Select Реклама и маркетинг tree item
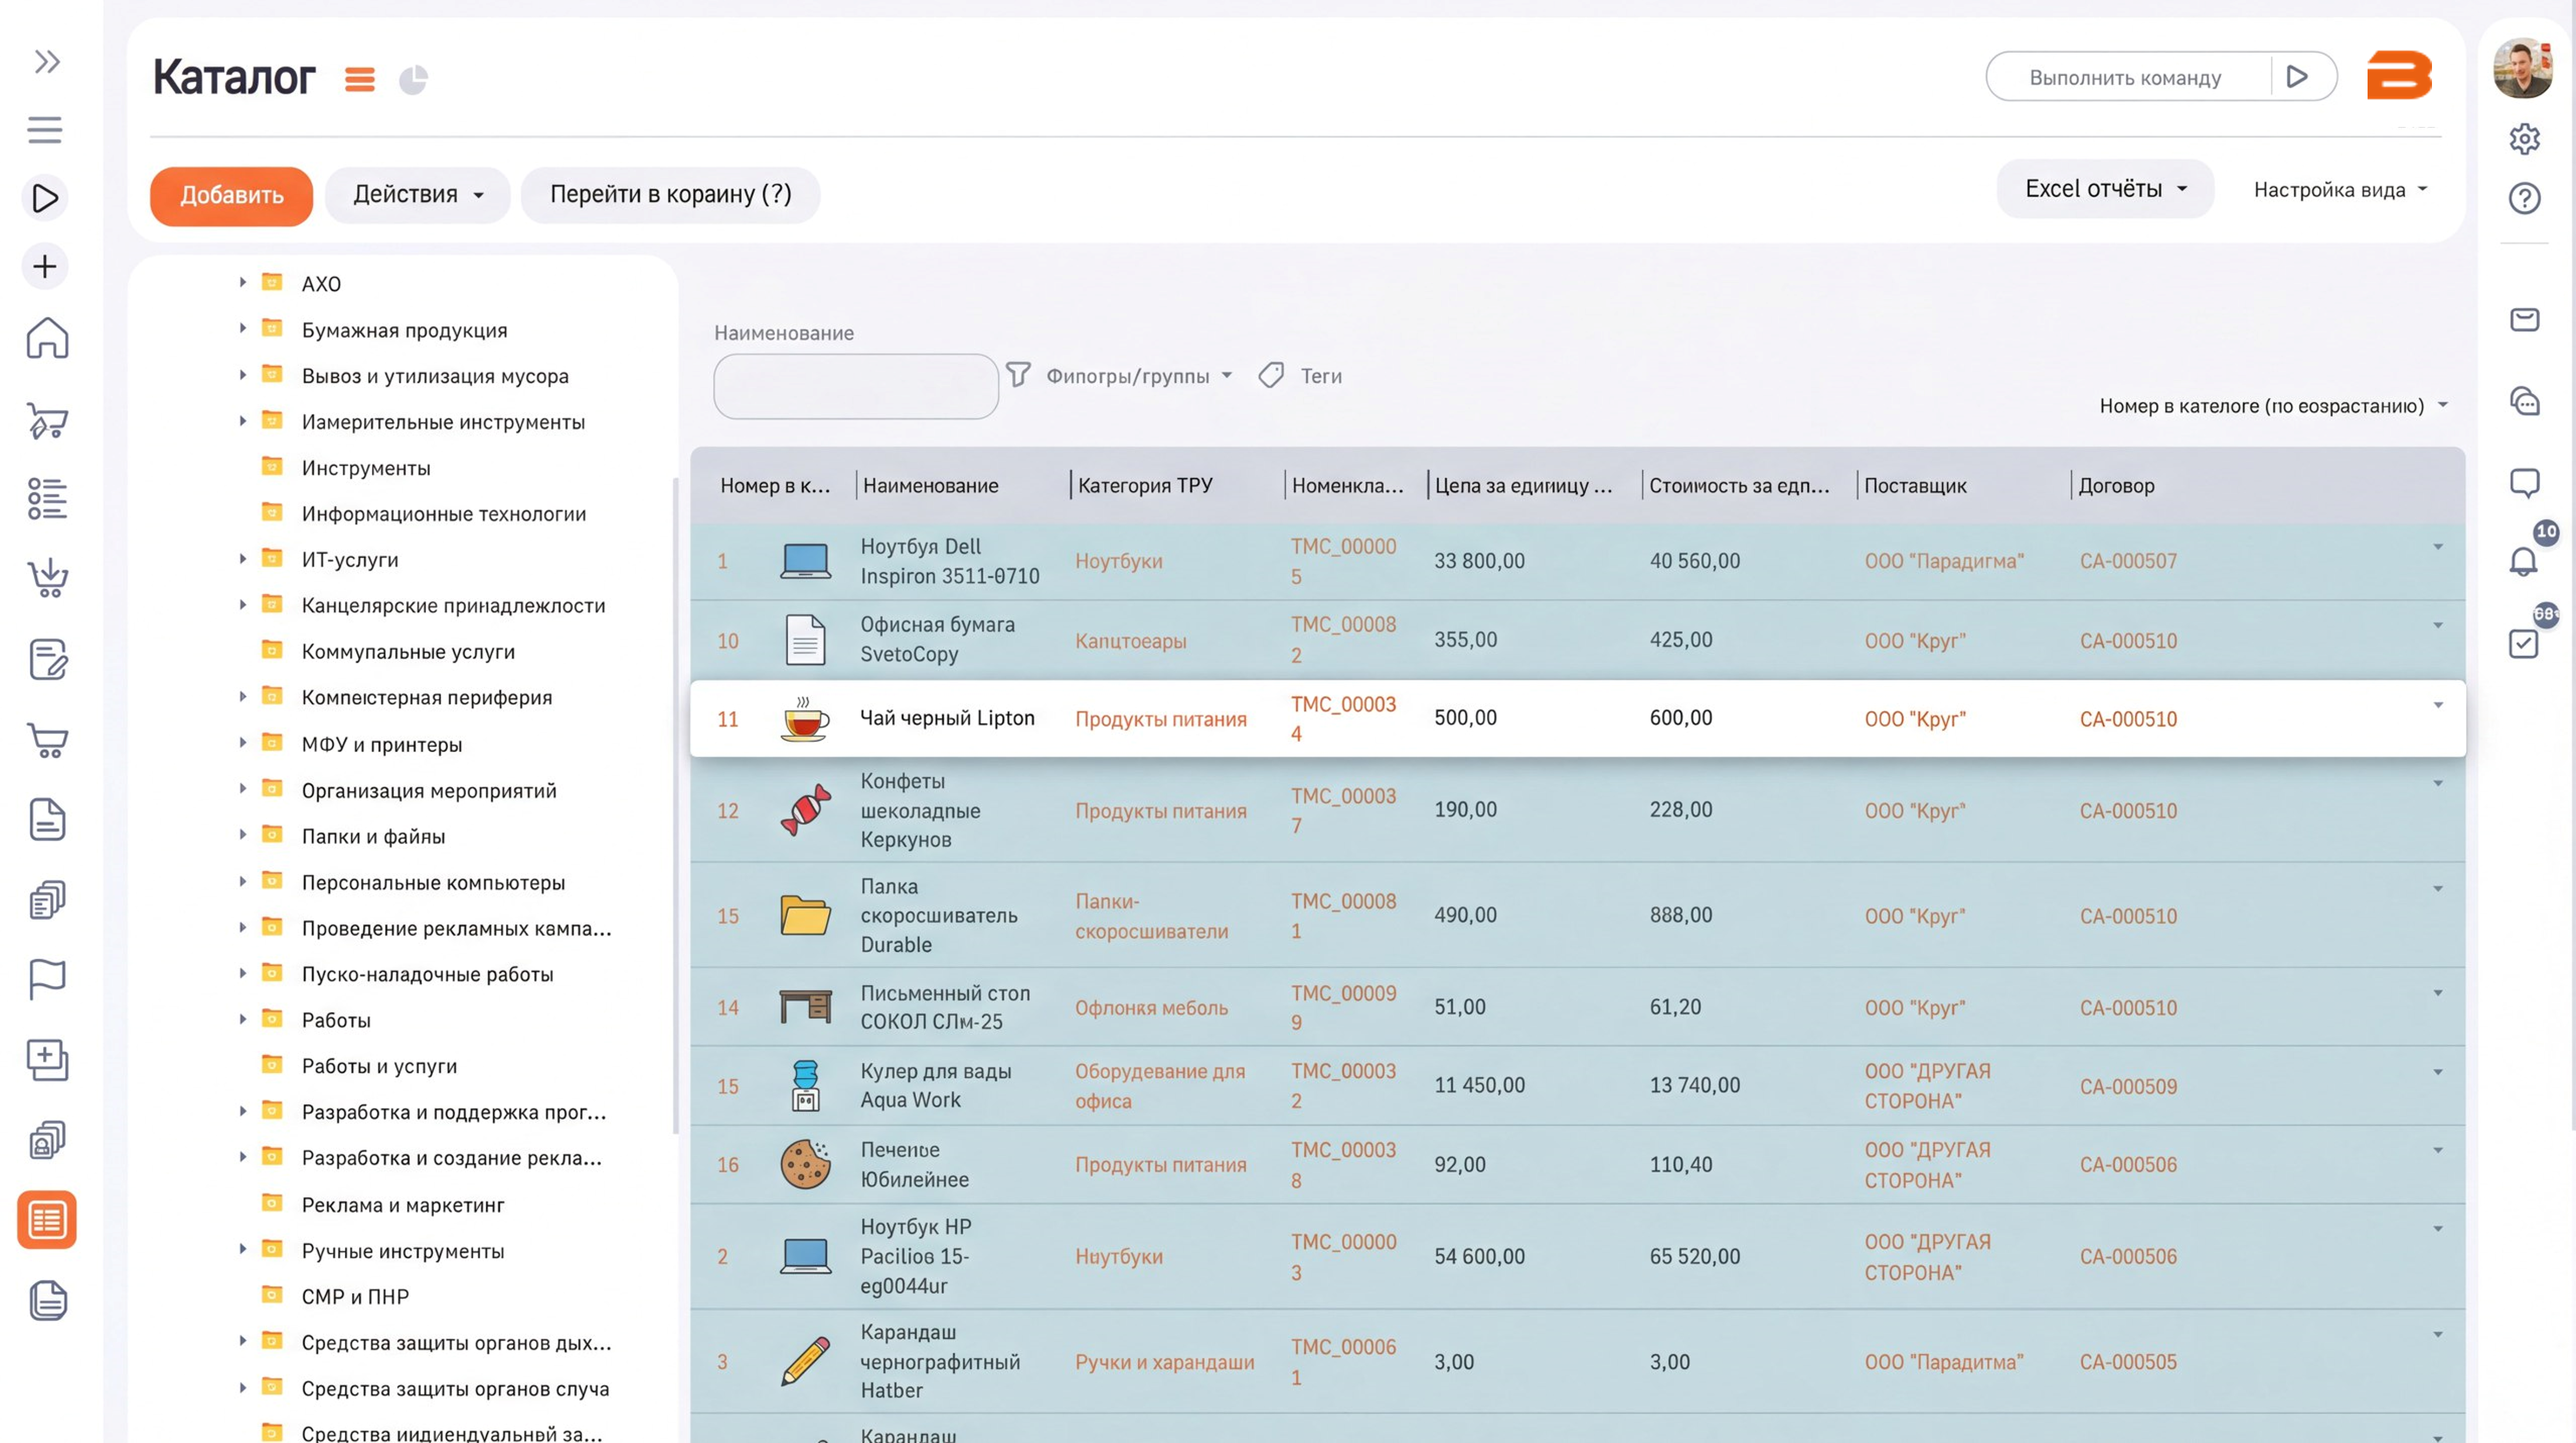The image size is (2576, 1443). point(402,1205)
